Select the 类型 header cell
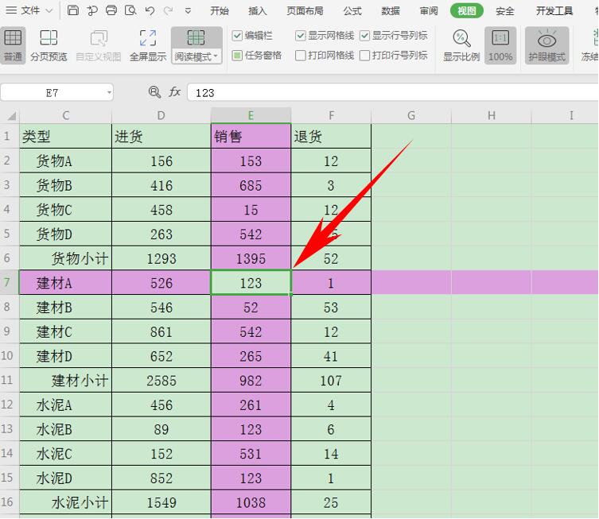 pyautogui.click(x=66, y=136)
